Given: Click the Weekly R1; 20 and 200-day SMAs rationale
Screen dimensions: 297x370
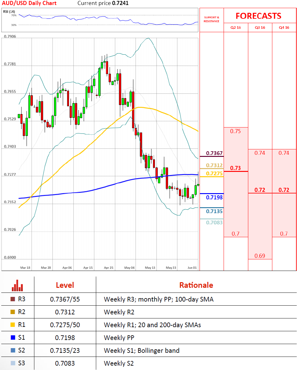Looking at the screenshot, I should (152, 325).
